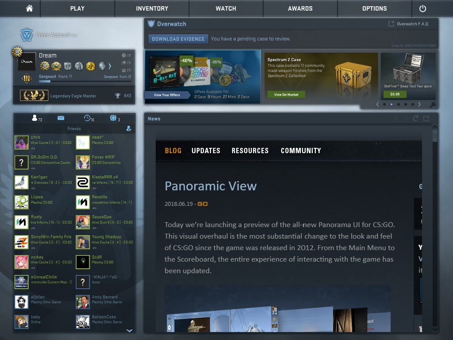Image resolution: width=453 pixels, height=340 pixels.
Task: Open Revolite's avatar
Action: pos(83,202)
